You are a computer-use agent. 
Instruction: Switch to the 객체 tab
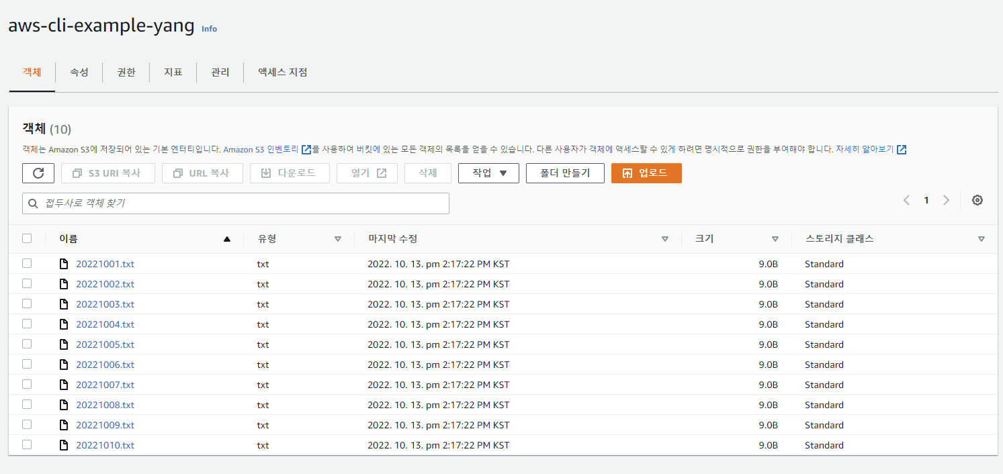coord(32,73)
